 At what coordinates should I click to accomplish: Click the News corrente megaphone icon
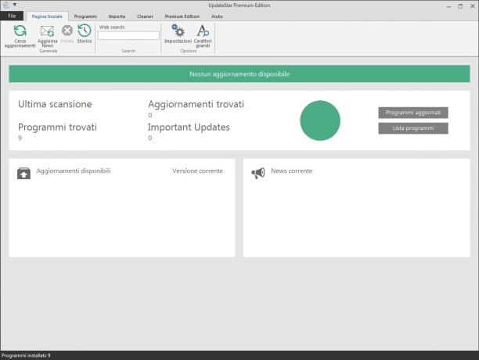click(x=258, y=173)
